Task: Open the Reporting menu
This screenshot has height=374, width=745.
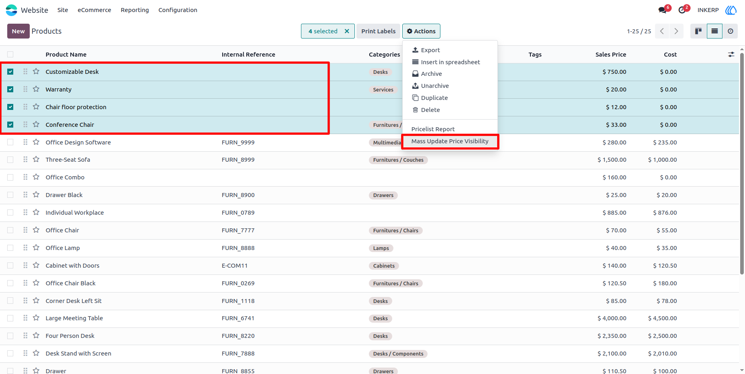Action: [135, 10]
